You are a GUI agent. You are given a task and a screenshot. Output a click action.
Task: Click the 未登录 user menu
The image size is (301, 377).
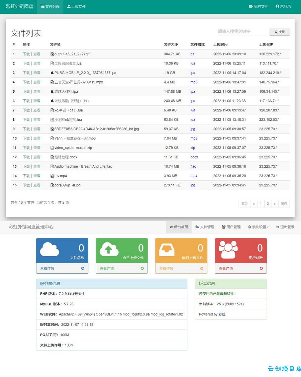pos(283,6)
